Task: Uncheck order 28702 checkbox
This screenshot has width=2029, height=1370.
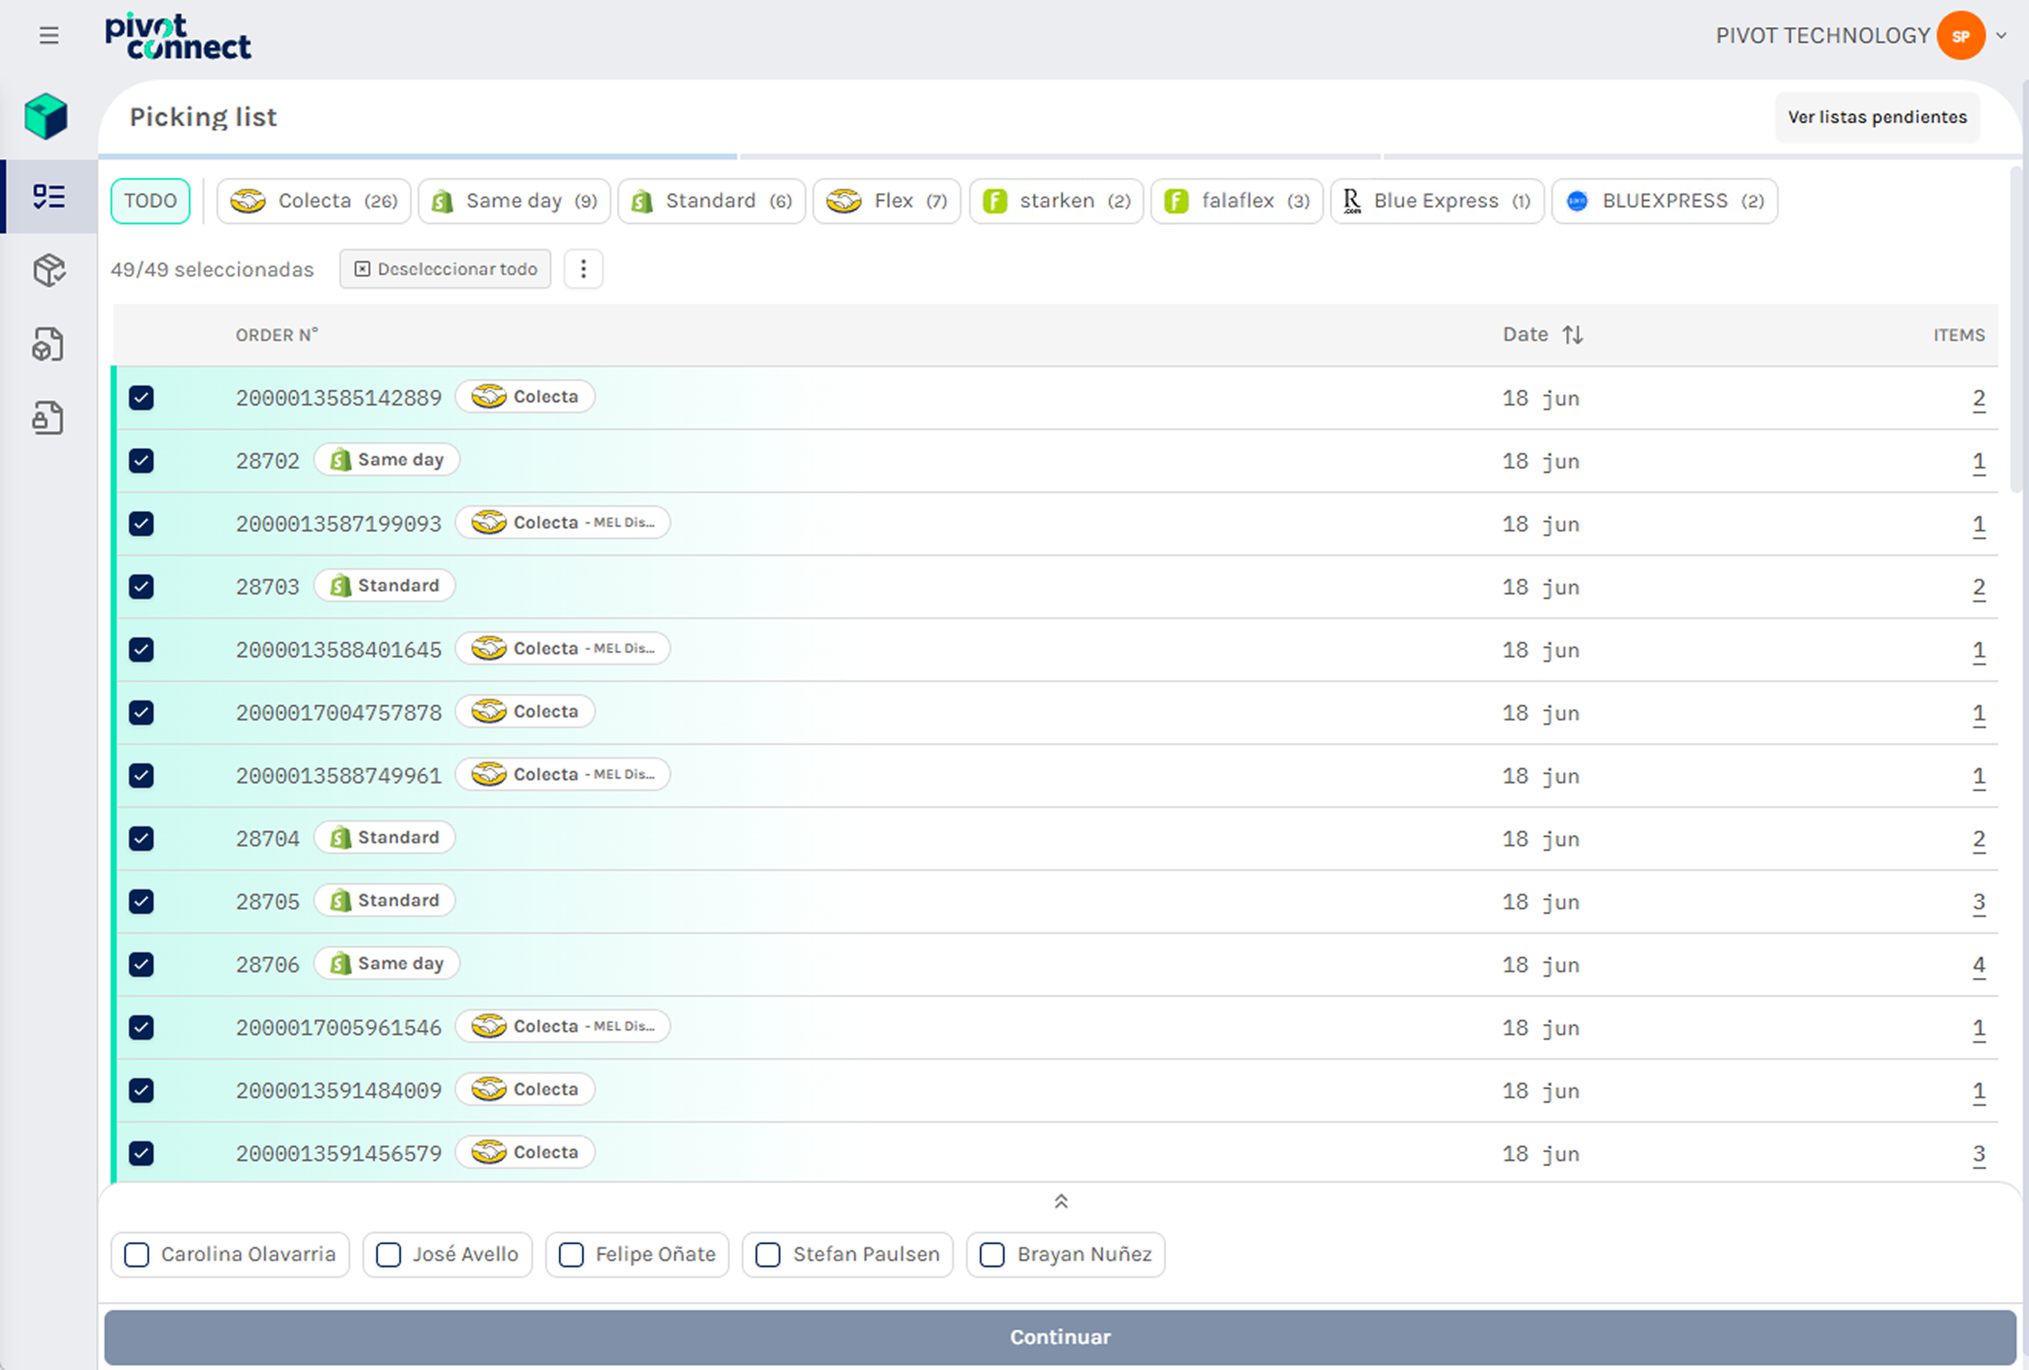Action: (x=141, y=461)
